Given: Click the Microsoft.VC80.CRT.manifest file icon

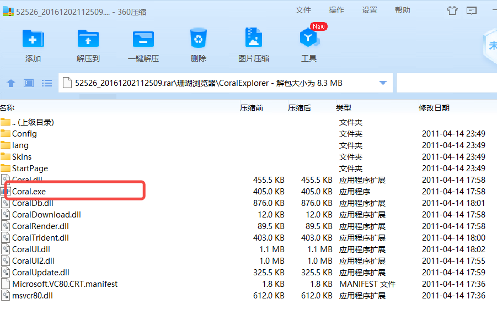Looking at the screenshot, I should point(6,284).
